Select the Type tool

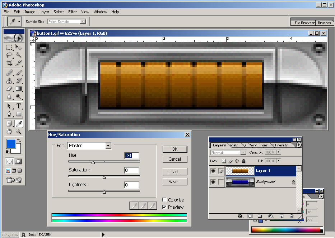click(x=19, y=106)
